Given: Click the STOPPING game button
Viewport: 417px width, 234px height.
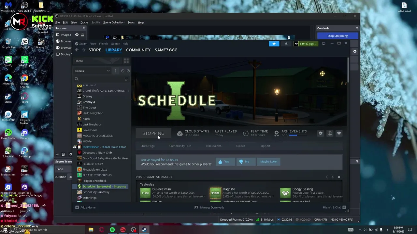Looking at the screenshot, I should [153, 133].
